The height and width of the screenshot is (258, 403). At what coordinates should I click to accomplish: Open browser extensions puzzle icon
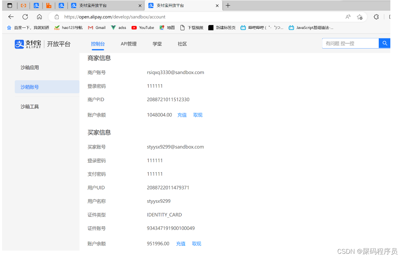point(376,17)
